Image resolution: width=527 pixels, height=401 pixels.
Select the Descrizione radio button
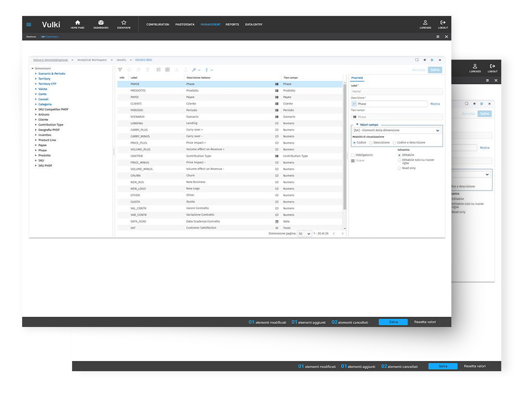tap(371, 142)
